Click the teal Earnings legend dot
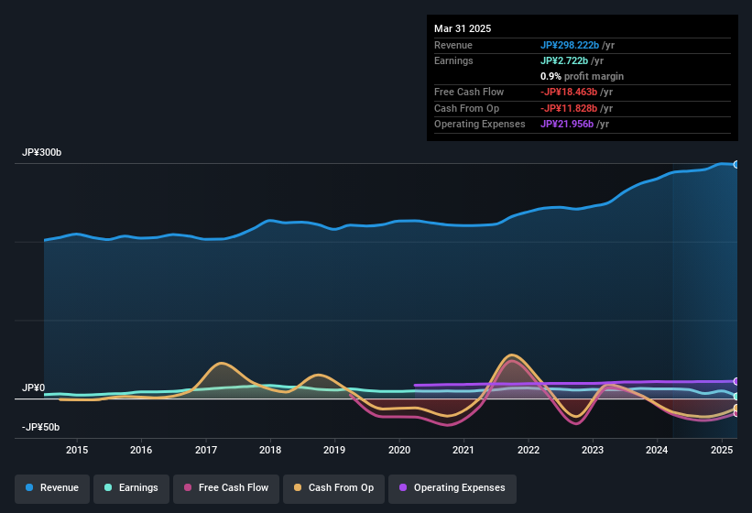 pyautogui.click(x=108, y=487)
